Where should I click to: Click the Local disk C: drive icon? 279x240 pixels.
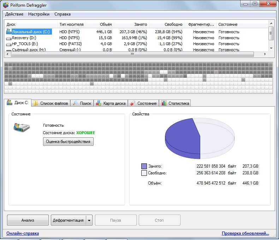[x=9, y=32]
